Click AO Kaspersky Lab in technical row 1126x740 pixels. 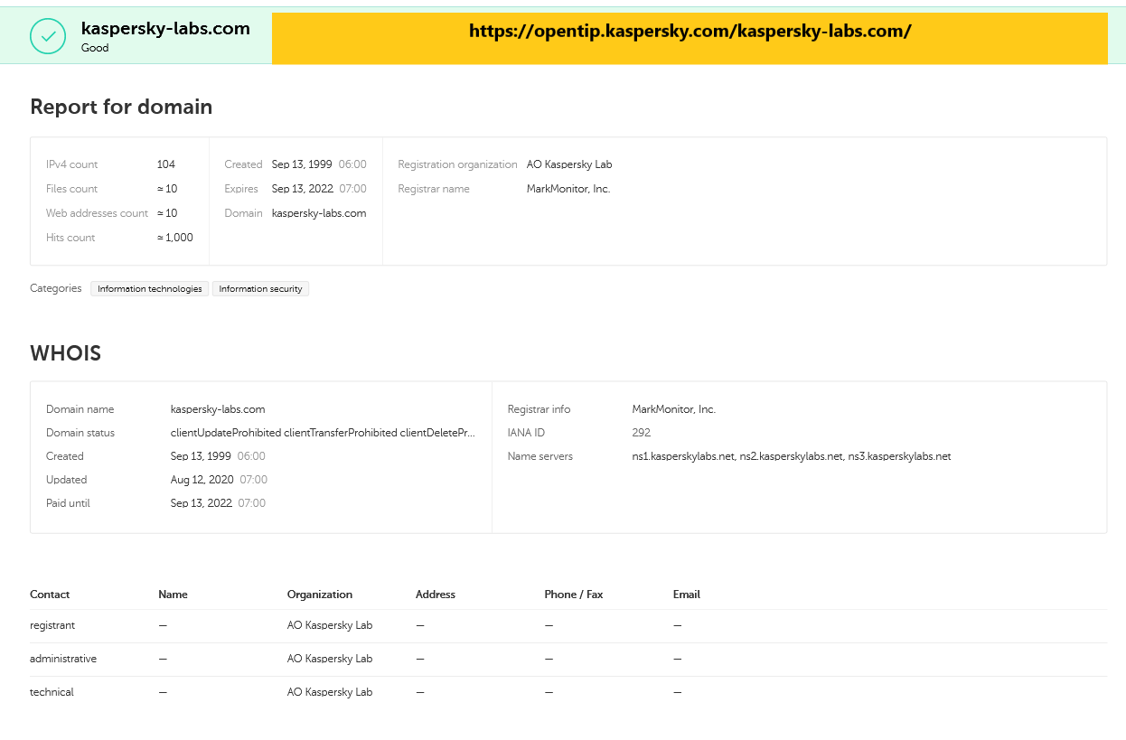point(330,692)
